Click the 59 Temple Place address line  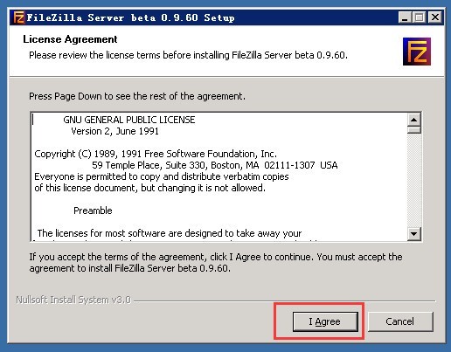(x=215, y=165)
